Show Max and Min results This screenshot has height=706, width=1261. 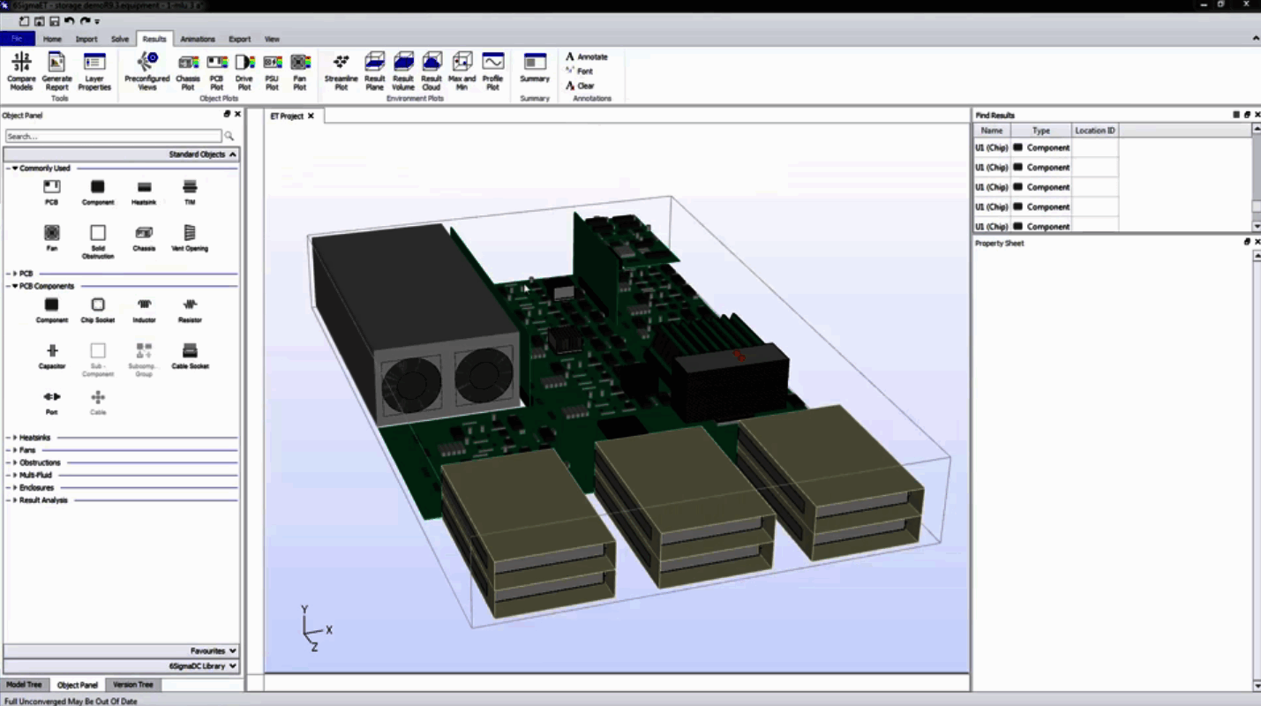point(462,71)
